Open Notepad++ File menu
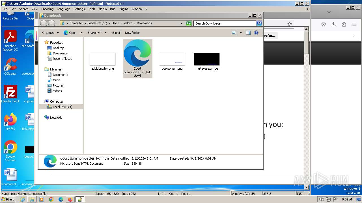 [x=5, y=9]
